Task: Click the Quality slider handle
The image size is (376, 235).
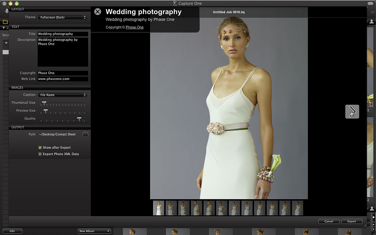Action: pos(79,118)
